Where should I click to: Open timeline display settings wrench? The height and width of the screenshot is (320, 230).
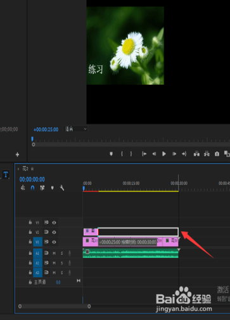(62, 188)
